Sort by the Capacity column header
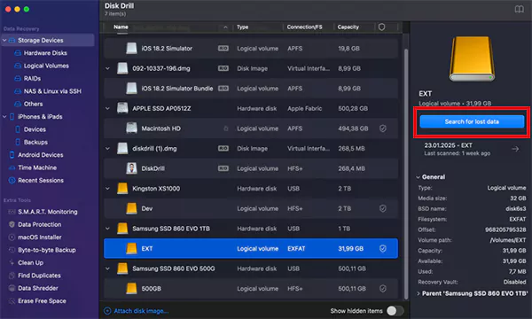532x319 pixels. (x=348, y=27)
